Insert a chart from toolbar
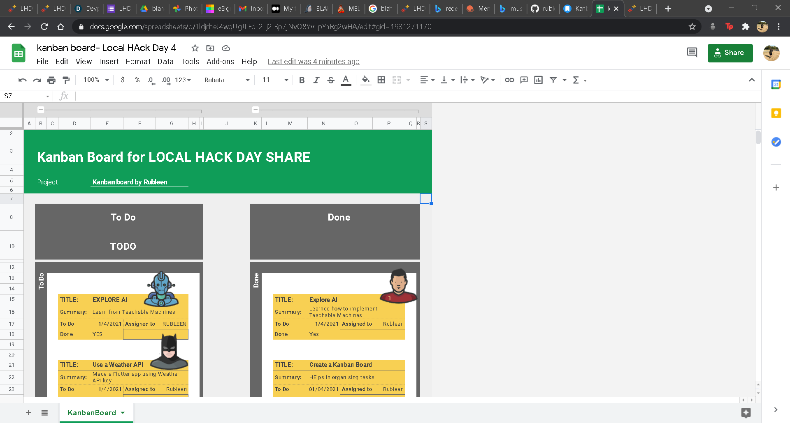790x423 pixels. pos(538,80)
